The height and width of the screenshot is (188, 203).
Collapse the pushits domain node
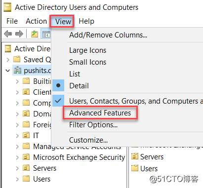tap(7, 71)
